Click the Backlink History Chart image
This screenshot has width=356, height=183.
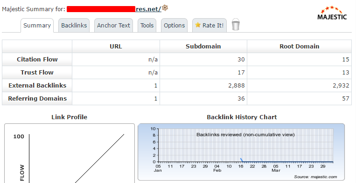[241, 152]
